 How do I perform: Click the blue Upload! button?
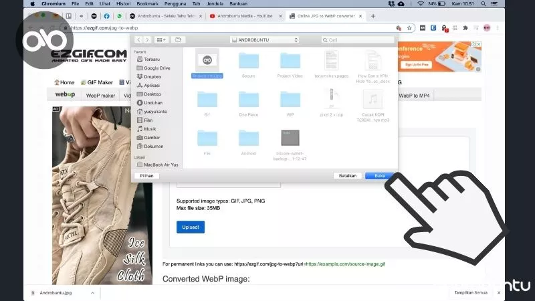click(191, 227)
